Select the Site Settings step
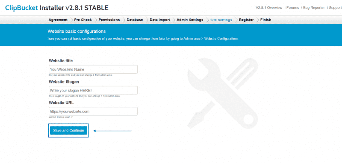The width and height of the screenshot is (342, 163). 221,20
